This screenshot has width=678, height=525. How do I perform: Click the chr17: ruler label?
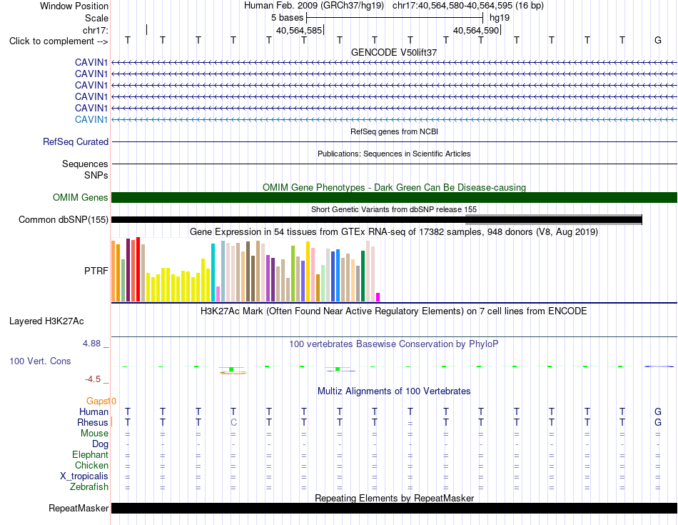(x=96, y=30)
